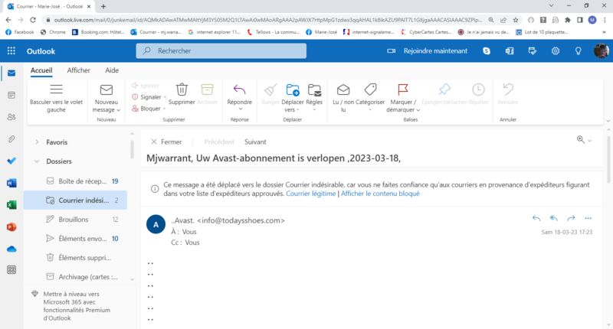The width and height of the screenshot is (613, 329).
Task: Open dropdown arrow beside Nouveau message
Action: coord(119,110)
